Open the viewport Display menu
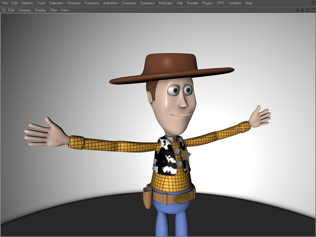Image resolution: width=316 pixels, height=237 pixels. (40, 10)
